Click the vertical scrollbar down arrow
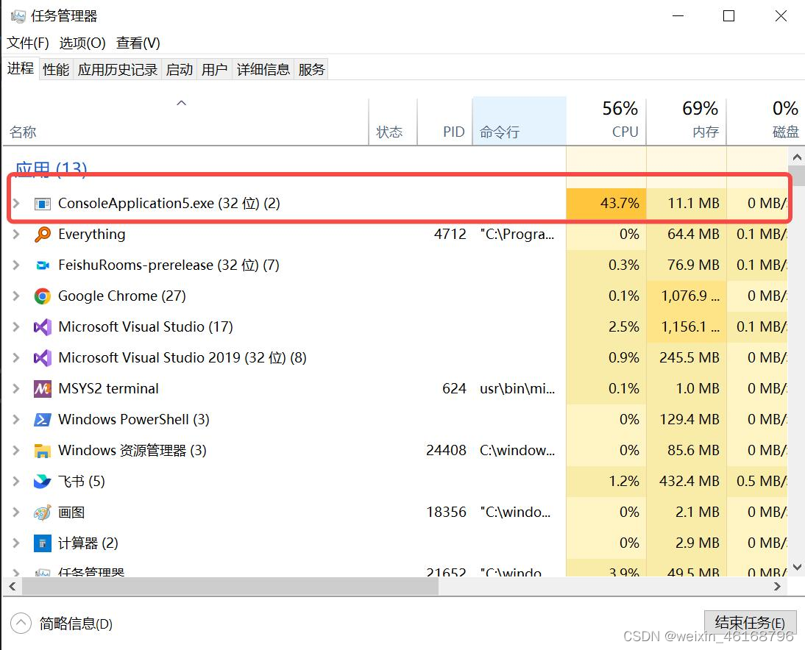 pos(797,567)
